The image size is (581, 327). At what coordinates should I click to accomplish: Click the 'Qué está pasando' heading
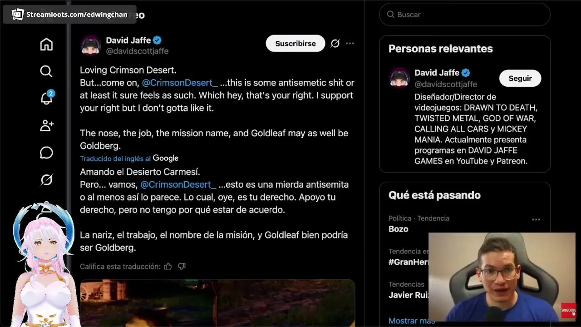point(434,195)
